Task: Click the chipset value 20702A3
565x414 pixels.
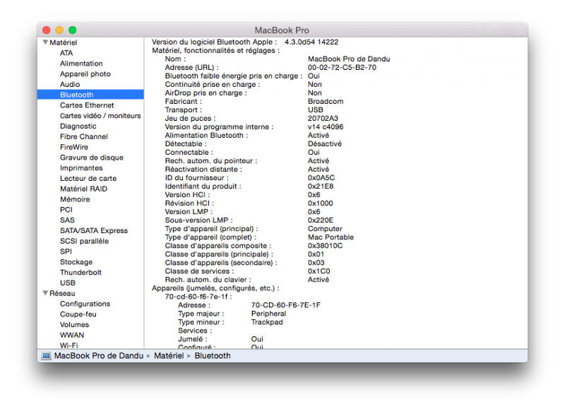Action: pyautogui.click(x=323, y=118)
